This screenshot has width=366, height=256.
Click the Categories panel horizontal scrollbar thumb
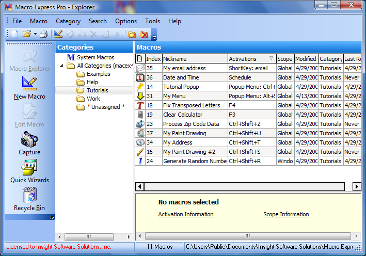[x=89, y=237]
